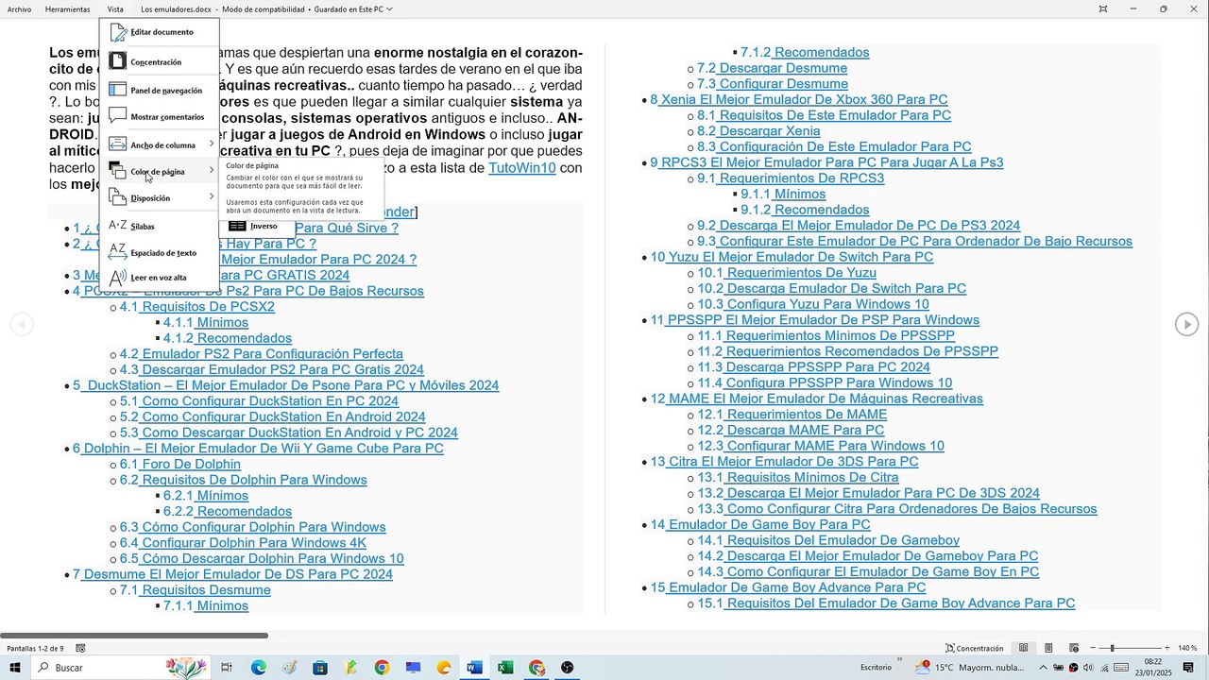The height and width of the screenshot is (680, 1209).
Task: Click the Concentración page icon in Vista menu
Action: pos(118,61)
